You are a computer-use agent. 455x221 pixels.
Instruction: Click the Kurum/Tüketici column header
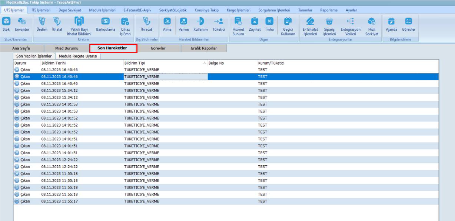(271, 63)
